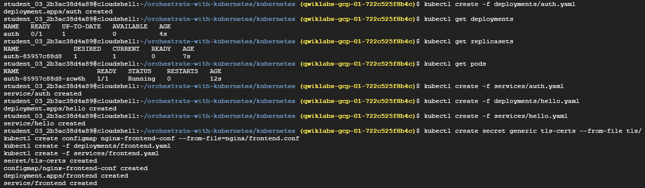
Task: Click the '4s' age value
Action: click(x=163, y=34)
